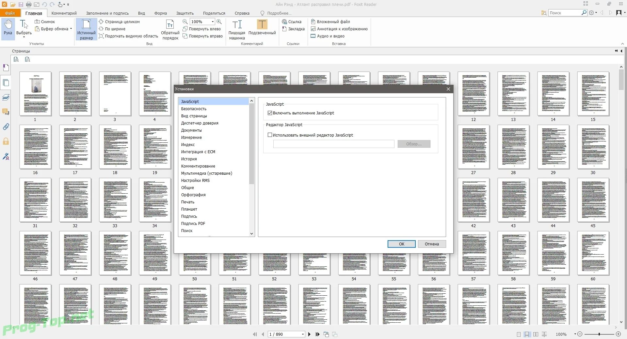Switch to the Справка tab
Screen dimensions: 627x339
coord(242,13)
